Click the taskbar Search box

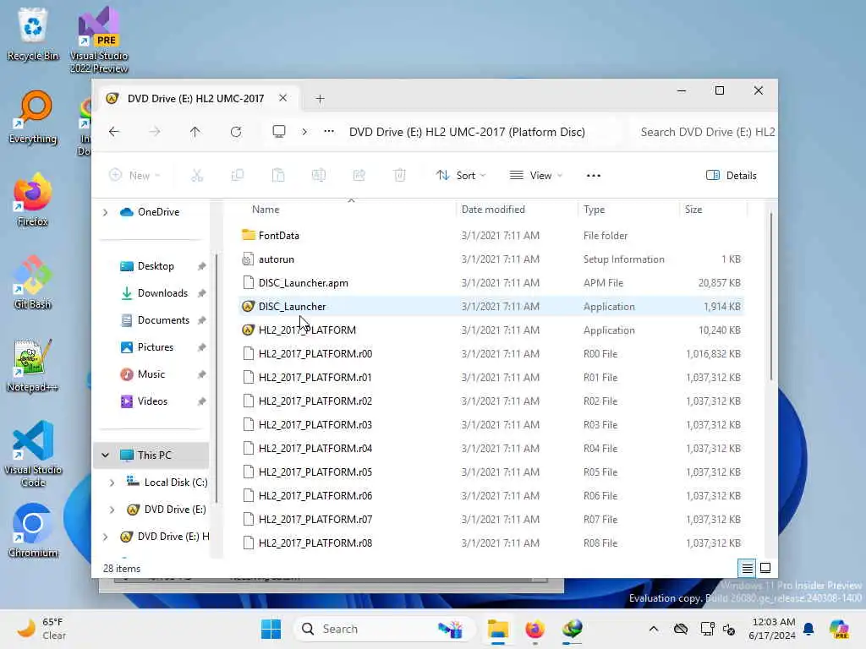[384, 629]
